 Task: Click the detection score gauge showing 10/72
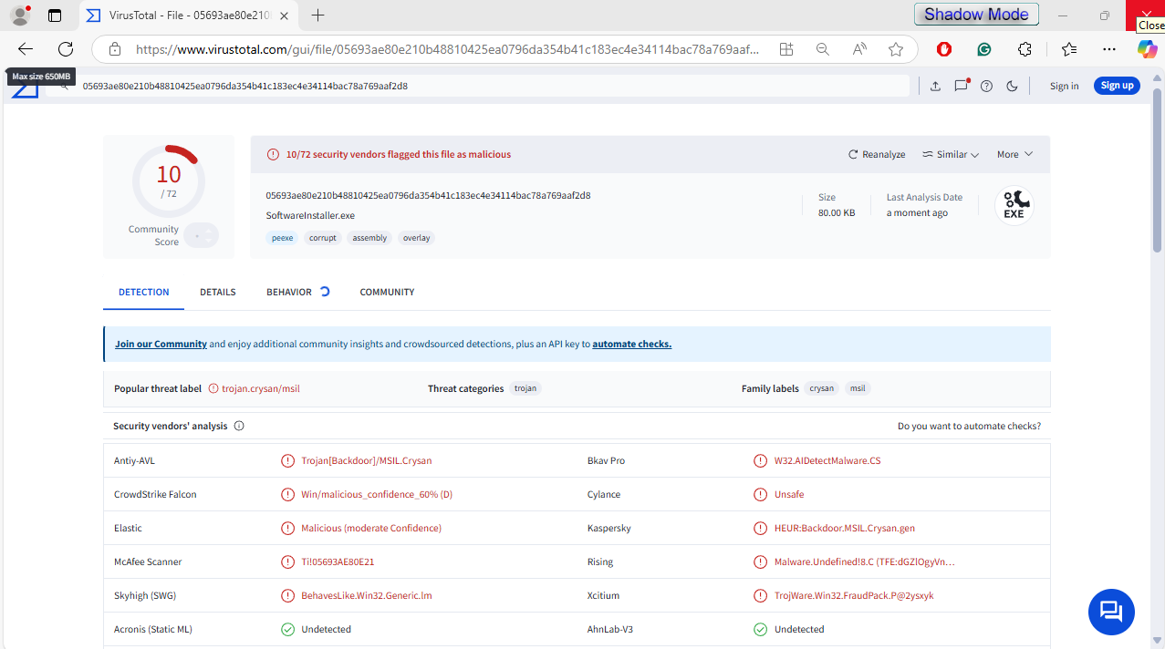[169, 180]
